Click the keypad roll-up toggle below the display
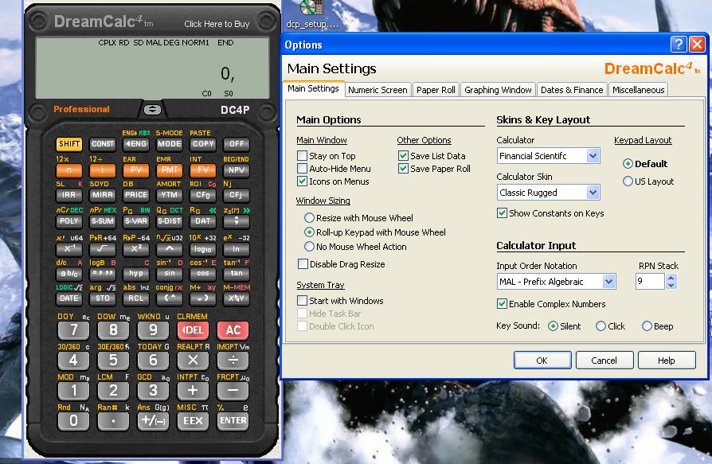Image resolution: width=712 pixels, height=464 pixels. click(152, 109)
